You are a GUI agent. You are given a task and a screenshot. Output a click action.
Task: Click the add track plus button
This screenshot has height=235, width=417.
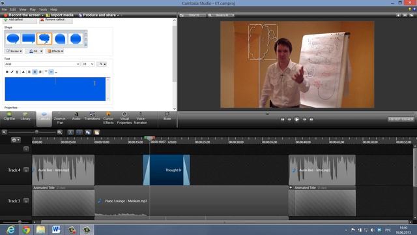pos(26,149)
